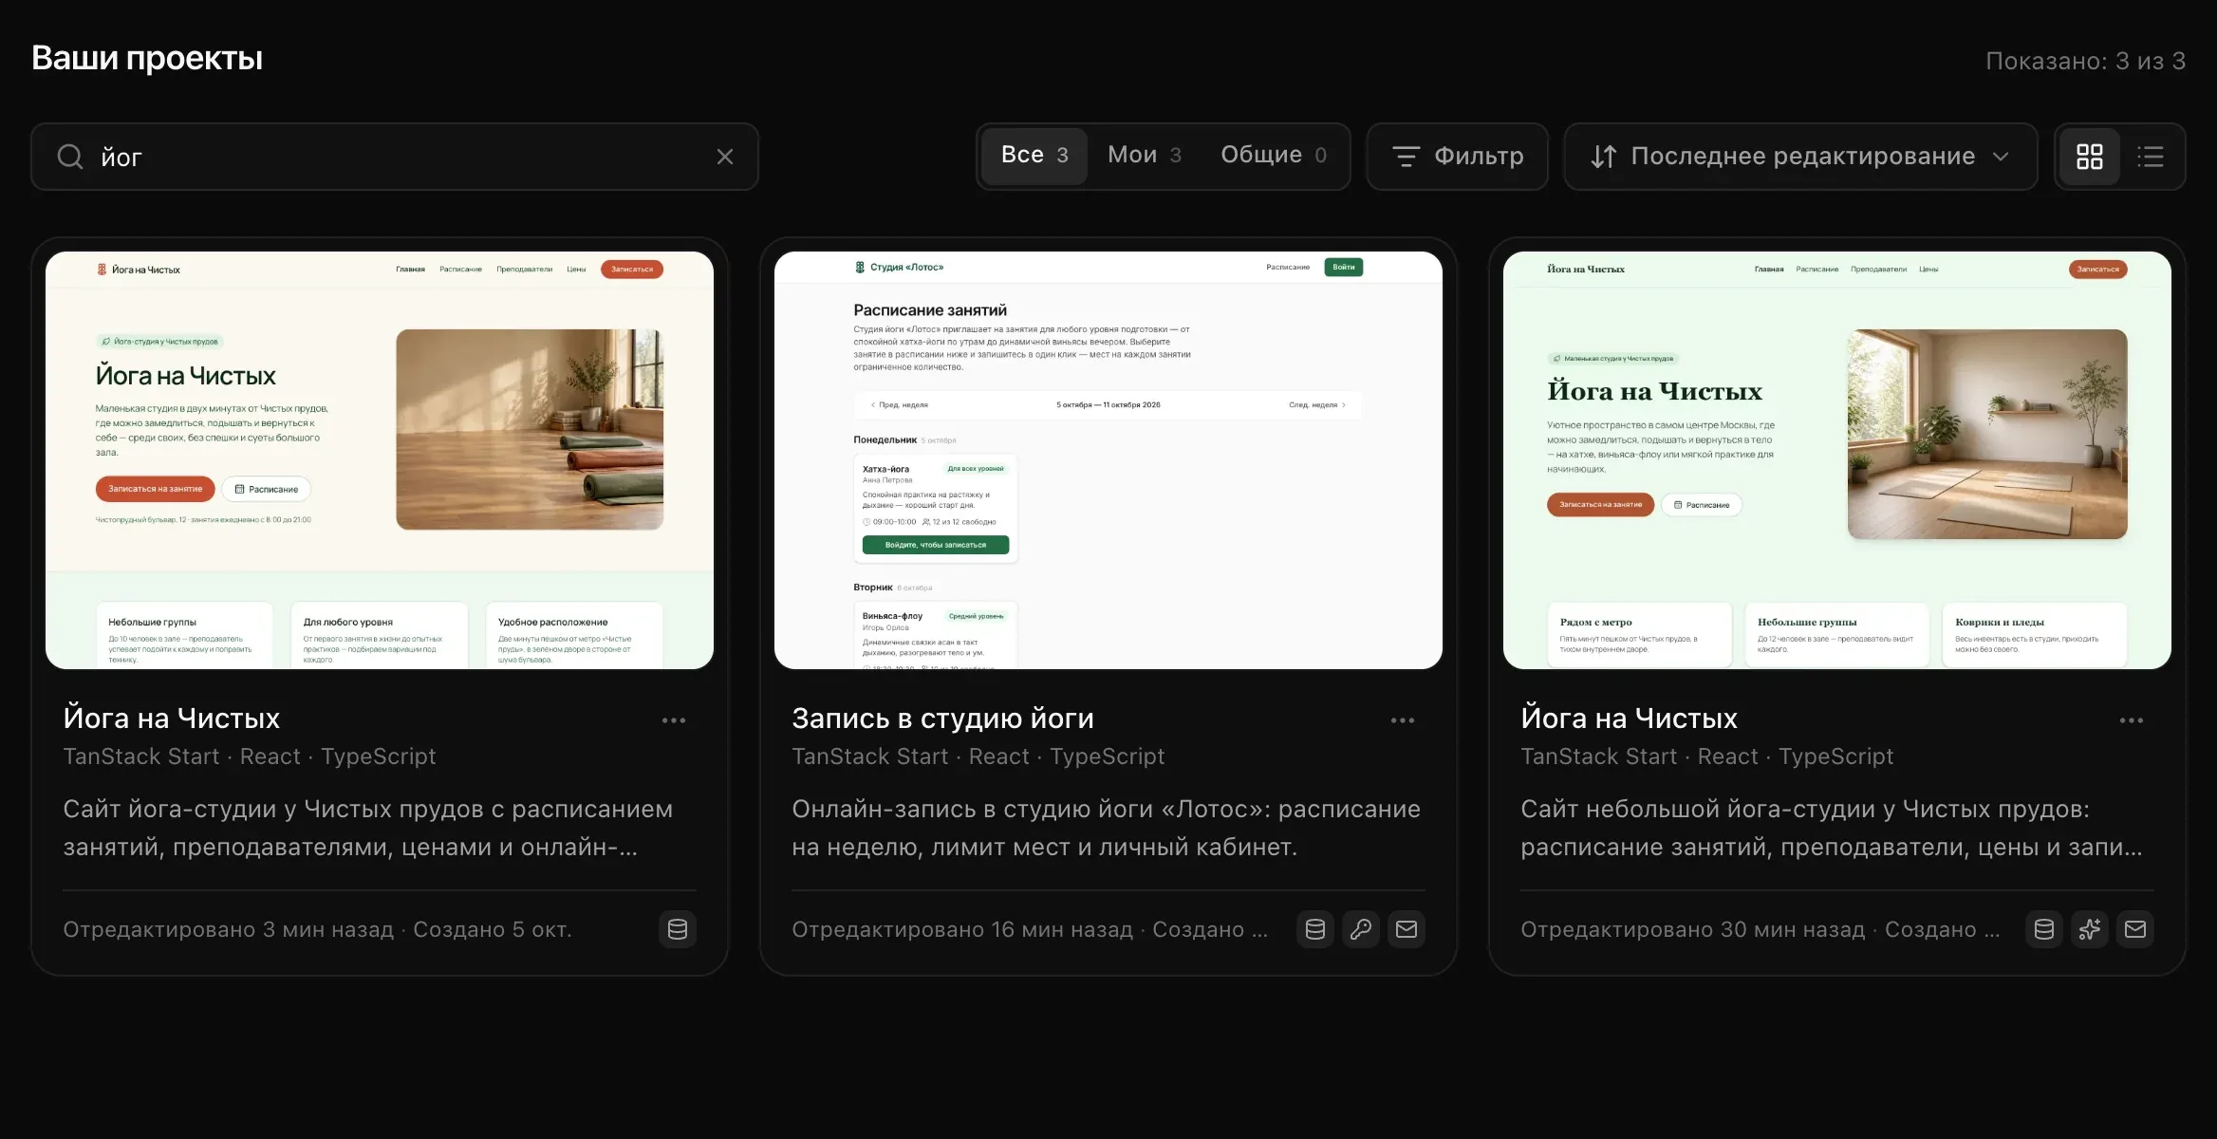Open the 'Фильтр' button
The image size is (2217, 1139).
tap(1458, 157)
